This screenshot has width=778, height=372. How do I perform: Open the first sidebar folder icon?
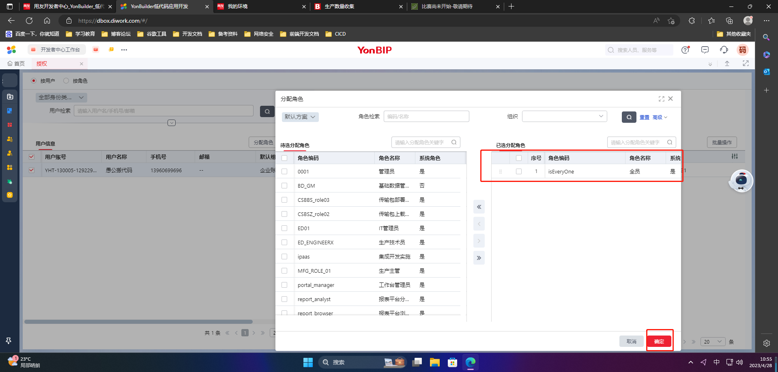(x=10, y=96)
